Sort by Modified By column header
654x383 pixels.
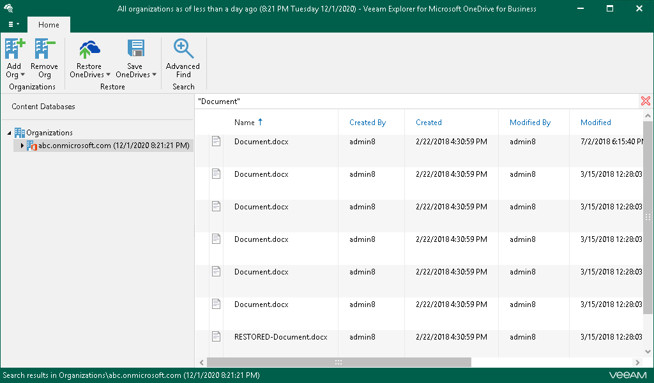click(x=529, y=122)
